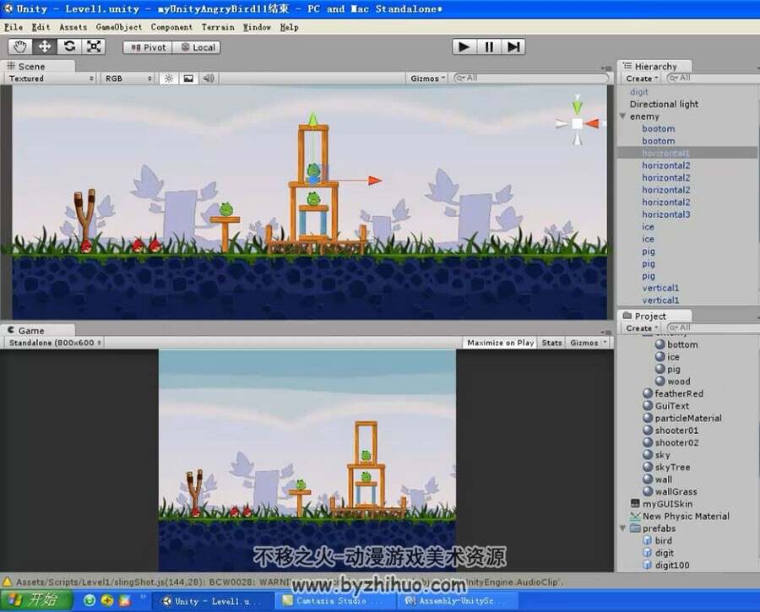Select the pig material icon
760x612 pixels.
click(660, 369)
